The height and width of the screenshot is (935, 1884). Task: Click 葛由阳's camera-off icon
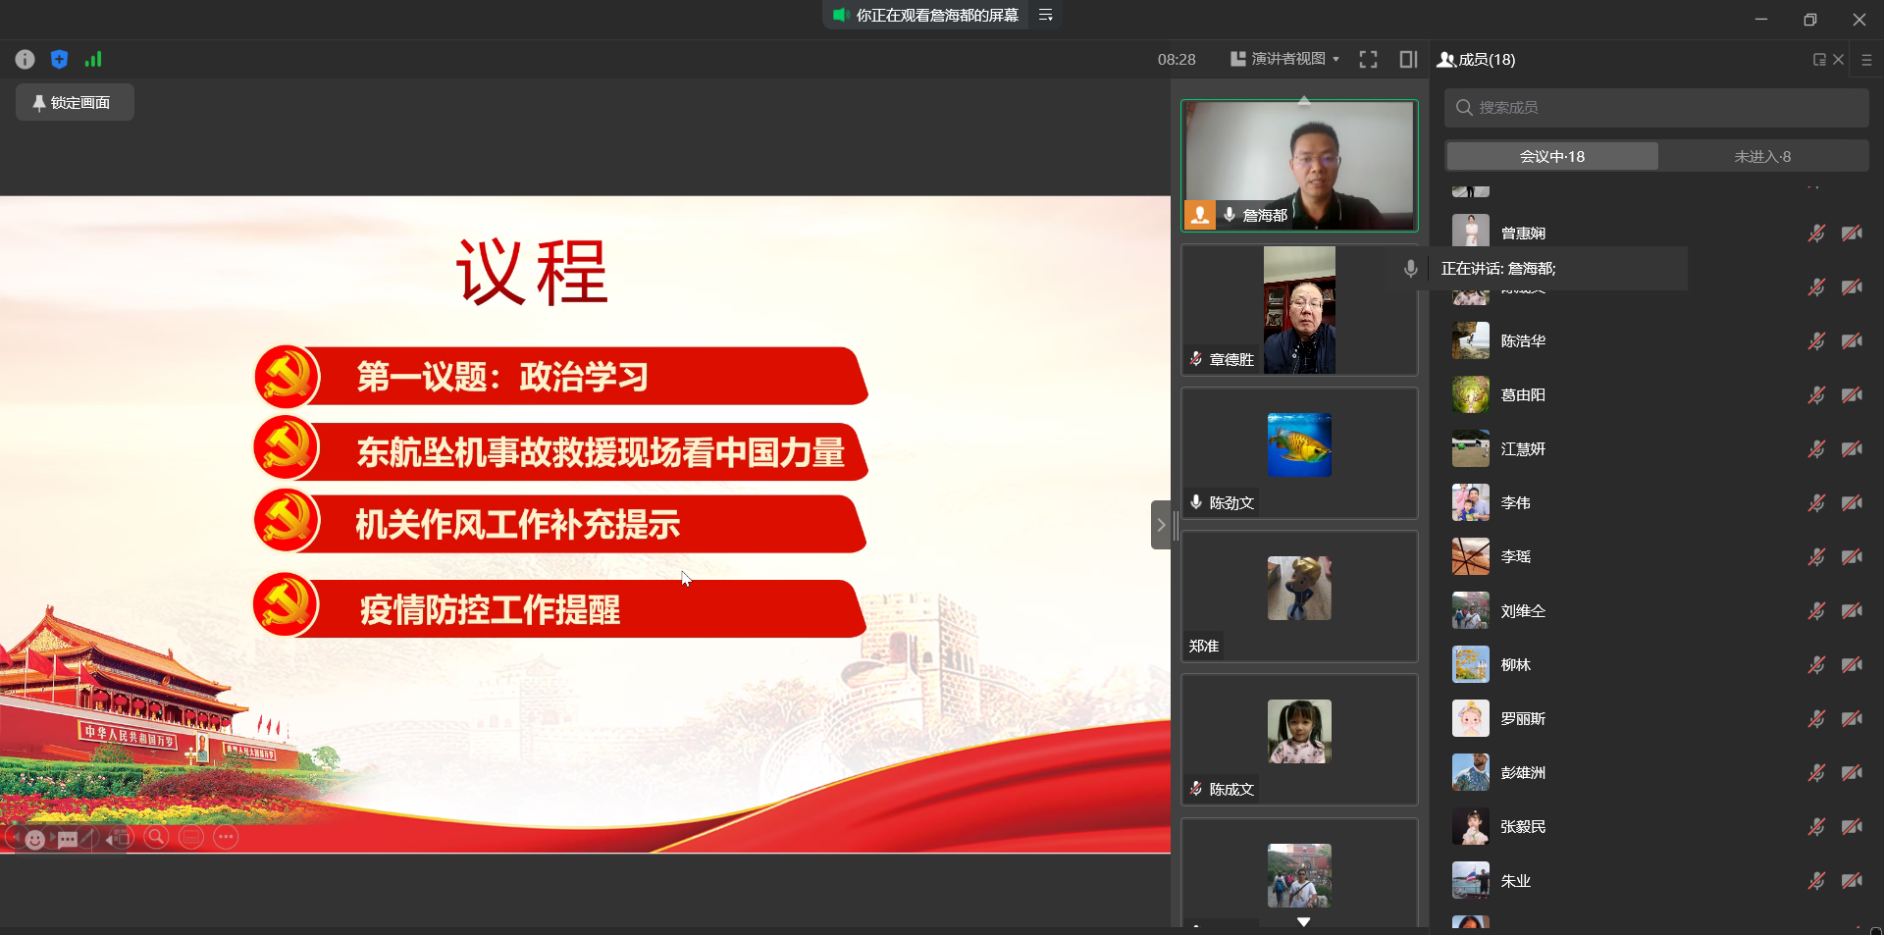(x=1852, y=395)
